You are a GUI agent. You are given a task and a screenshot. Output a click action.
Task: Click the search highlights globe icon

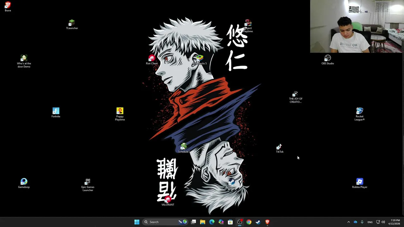(183, 222)
